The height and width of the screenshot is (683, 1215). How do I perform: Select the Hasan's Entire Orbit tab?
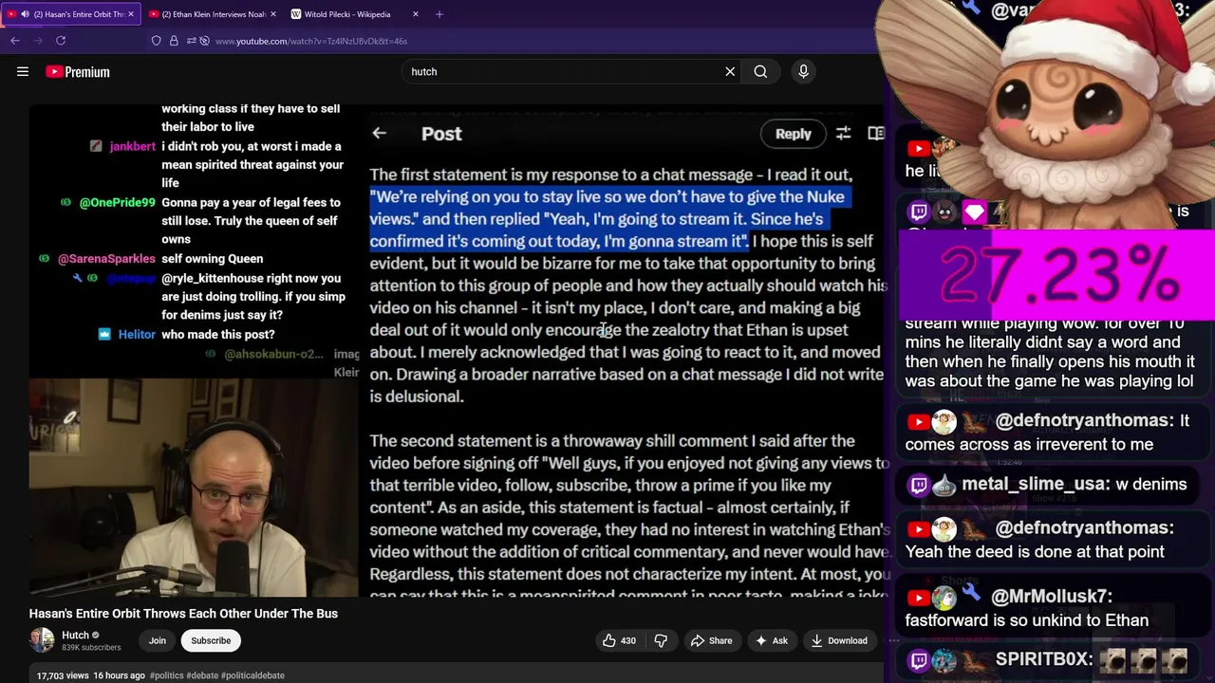71,14
